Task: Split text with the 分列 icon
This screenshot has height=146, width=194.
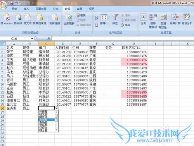Action: 144,19
